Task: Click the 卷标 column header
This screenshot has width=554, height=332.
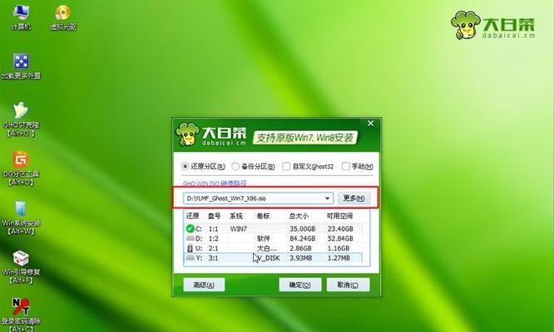Action: pyautogui.click(x=263, y=216)
